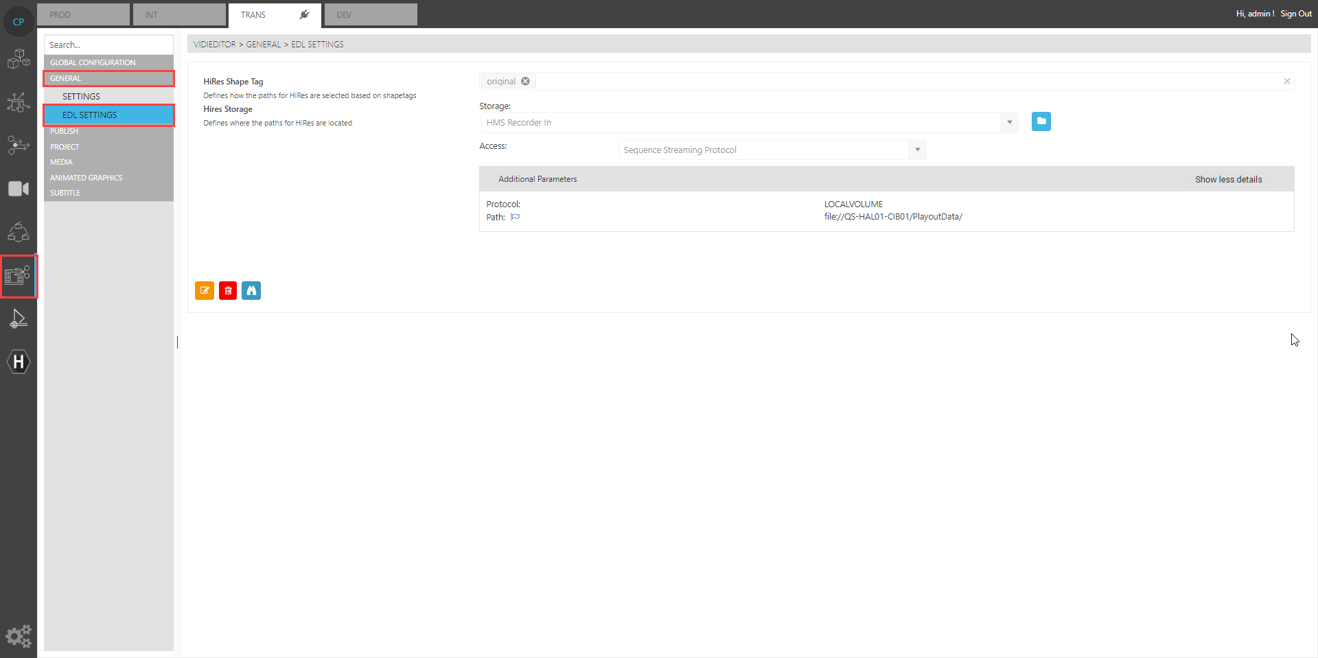Remove the 'original' shape tag
Image resolution: width=1318 pixels, height=658 pixels.
[525, 82]
